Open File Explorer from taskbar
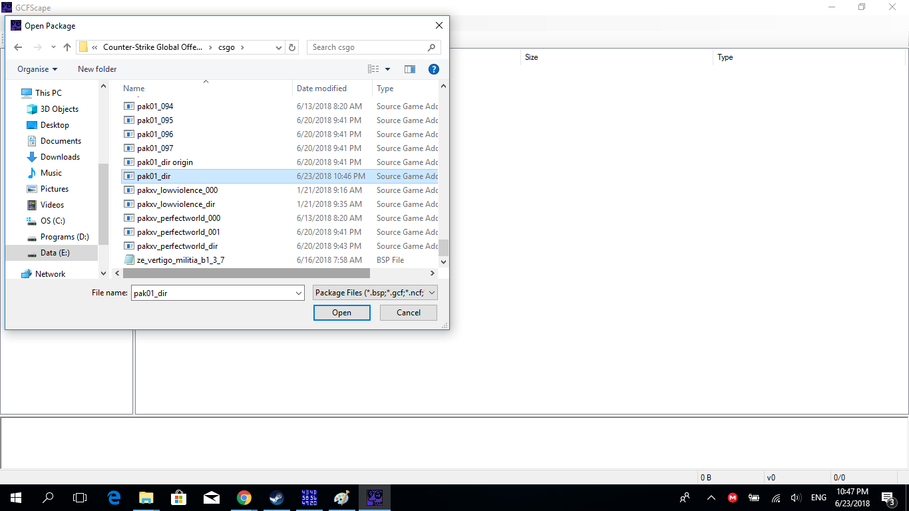 (146, 498)
